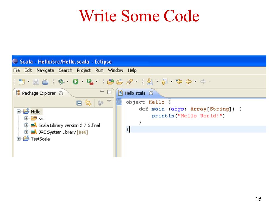Select the TestScala project
The height and width of the screenshot is (208, 278).
(40, 139)
